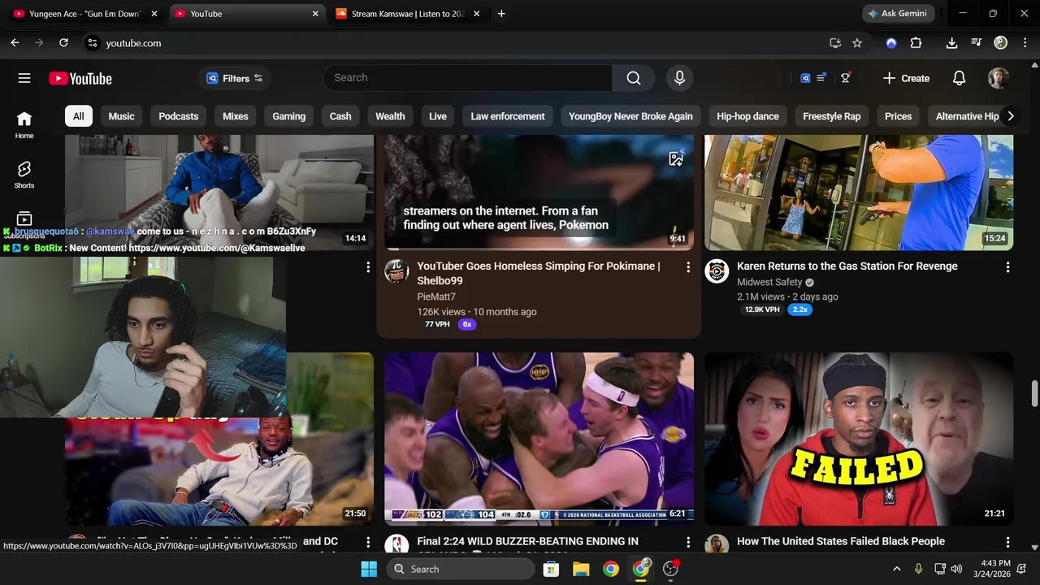Open File Explorer from the taskbar
The height and width of the screenshot is (585, 1040).
581,569
